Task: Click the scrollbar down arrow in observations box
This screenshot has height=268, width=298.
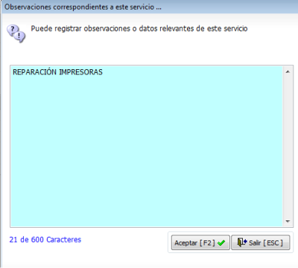Action: tap(288, 221)
